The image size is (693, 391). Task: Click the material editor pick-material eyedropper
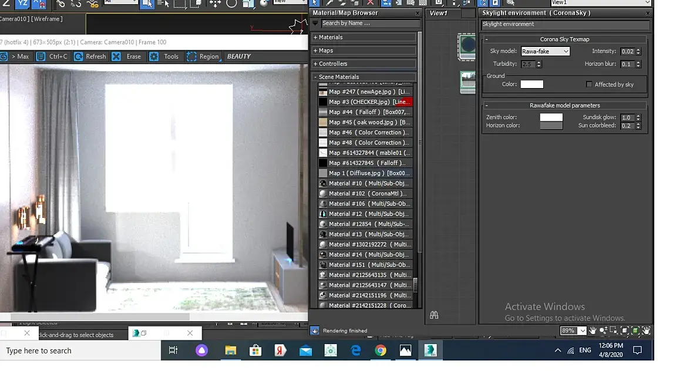[329, 3]
